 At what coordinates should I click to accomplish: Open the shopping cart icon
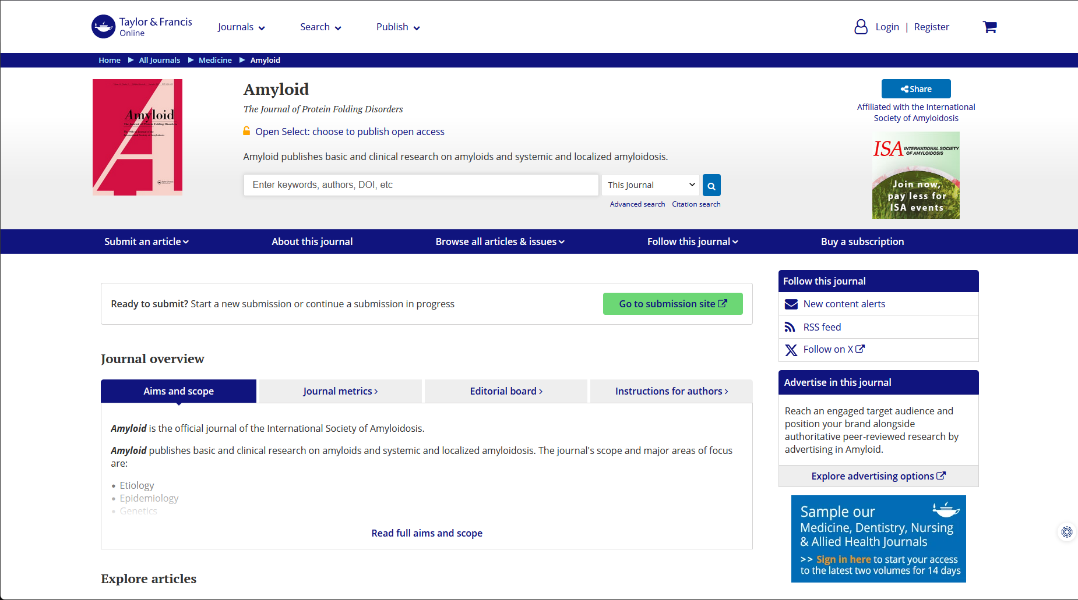pyautogui.click(x=989, y=27)
